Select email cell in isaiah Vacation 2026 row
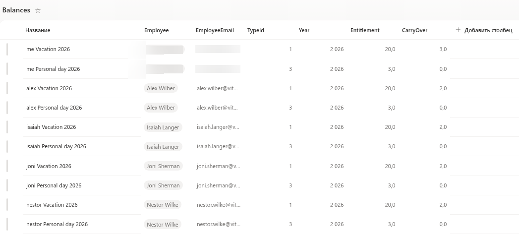This screenshot has height=238, width=519. point(218,127)
